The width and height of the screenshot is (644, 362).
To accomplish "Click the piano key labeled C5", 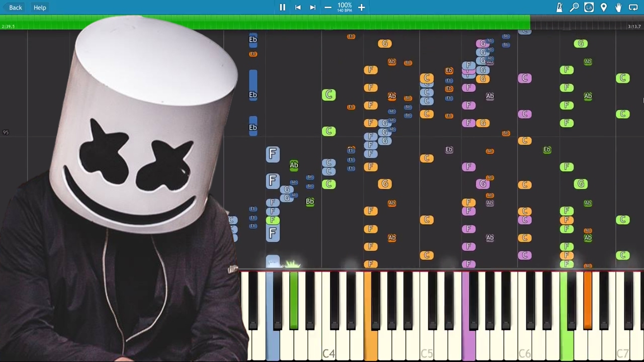I will pyautogui.click(x=427, y=347).
